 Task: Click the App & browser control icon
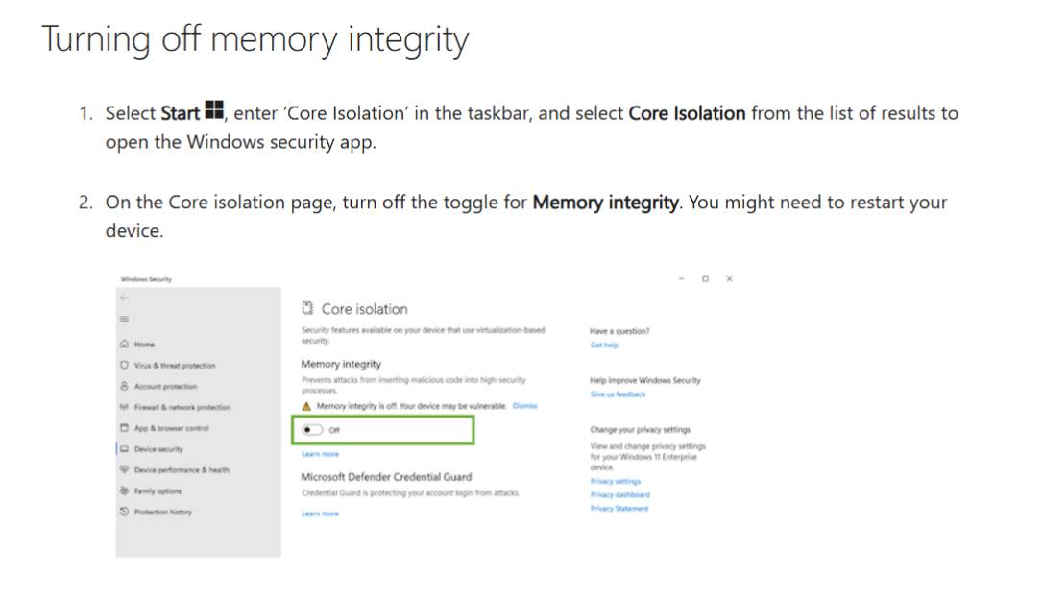point(125,427)
